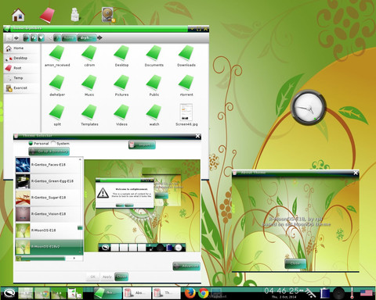Open the hard drive desktop icon
Screen dimensions: 376x300
pyautogui.click(x=108, y=15)
